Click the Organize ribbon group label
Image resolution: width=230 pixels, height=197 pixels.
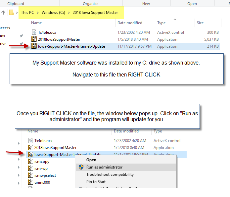(90, 4)
